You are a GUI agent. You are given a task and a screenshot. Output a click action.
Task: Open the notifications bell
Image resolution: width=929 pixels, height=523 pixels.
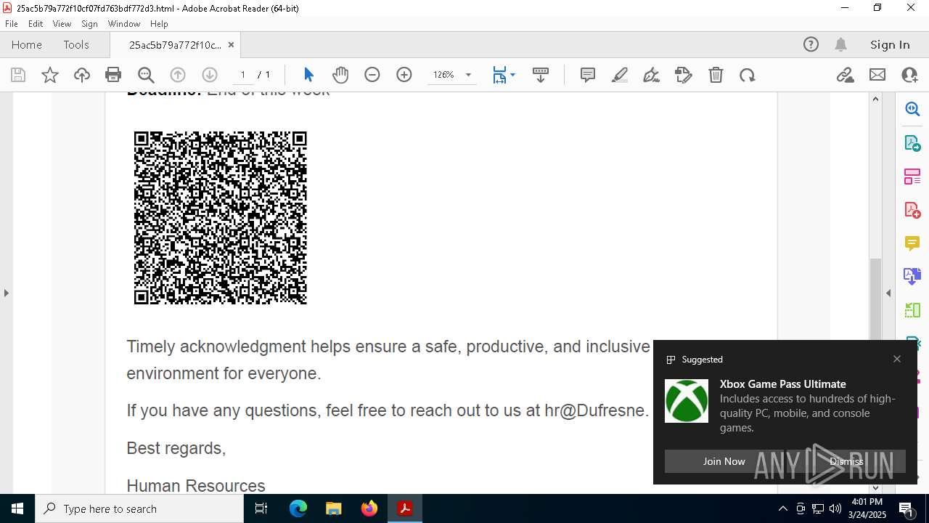point(841,44)
